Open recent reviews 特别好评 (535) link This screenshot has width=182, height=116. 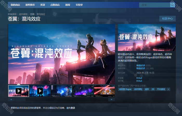pyautogui.click(x=144, y=65)
